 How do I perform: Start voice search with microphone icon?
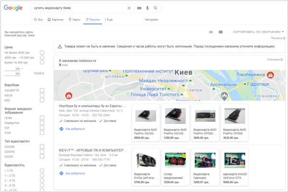click(147, 8)
